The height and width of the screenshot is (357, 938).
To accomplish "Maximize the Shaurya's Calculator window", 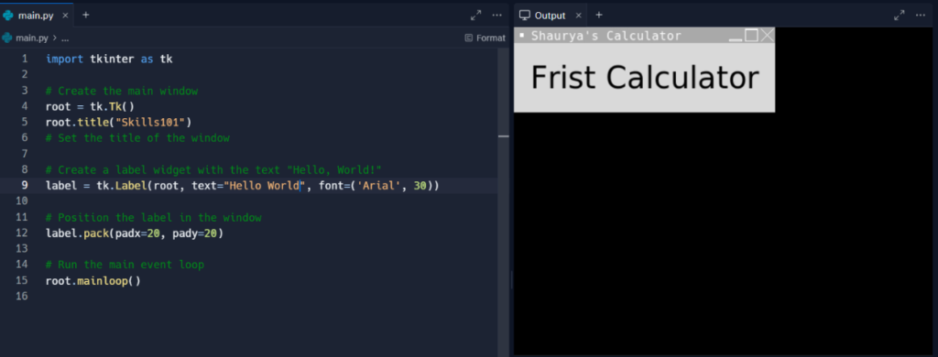I will click(x=751, y=36).
